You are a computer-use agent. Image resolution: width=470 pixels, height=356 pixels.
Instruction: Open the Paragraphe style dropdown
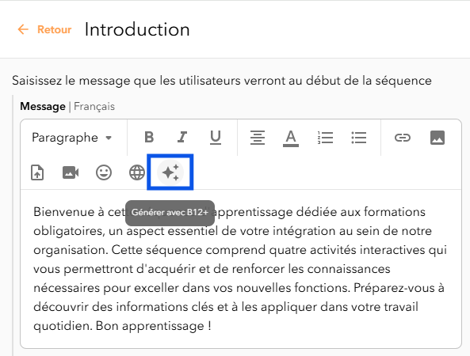72,138
